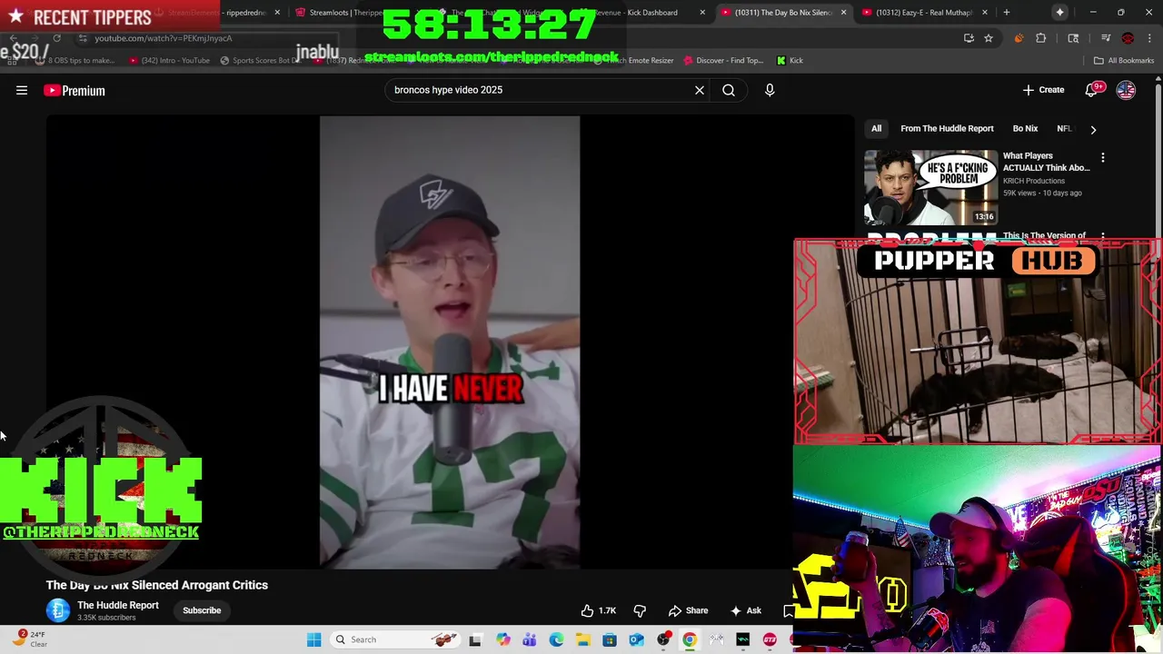
Task: Open Kick bookmark in bookmarks bar
Action: [x=790, y=61]
